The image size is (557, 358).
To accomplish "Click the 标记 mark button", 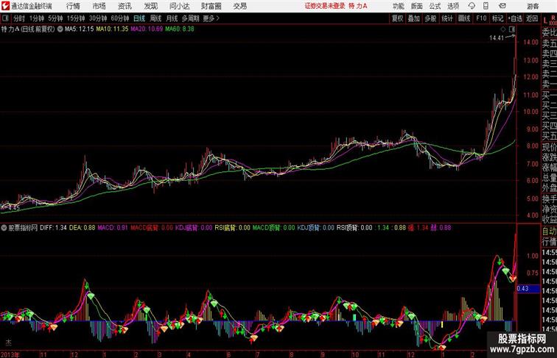I will [x=497, y=18].
